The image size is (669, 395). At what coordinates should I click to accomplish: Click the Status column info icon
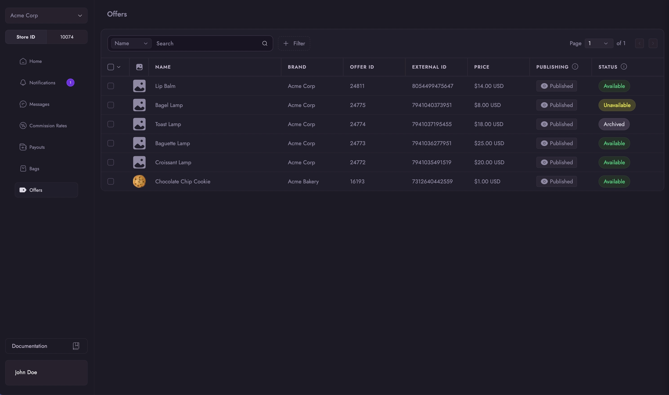(624, 67)
